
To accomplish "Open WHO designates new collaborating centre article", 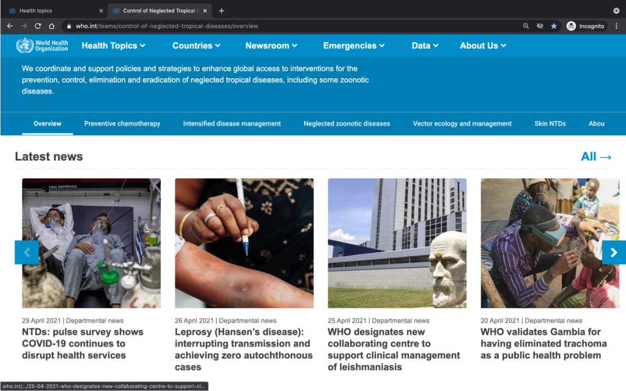I will tap(394, 349).
